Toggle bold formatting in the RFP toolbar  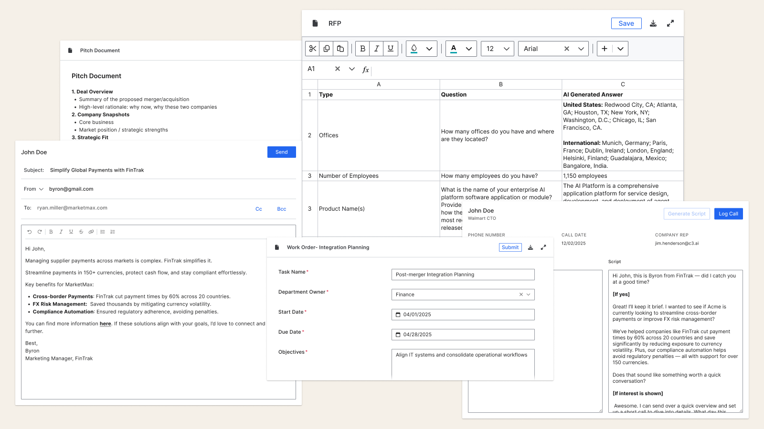pyautogui.click(x=362, y=48)
